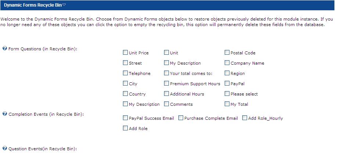Tick the Please select checkbox

point(227,94)
